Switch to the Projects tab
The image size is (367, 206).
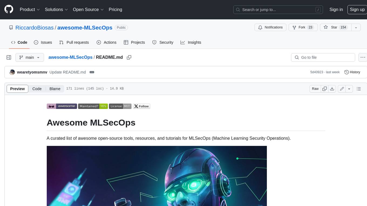[x=134, y=42]
